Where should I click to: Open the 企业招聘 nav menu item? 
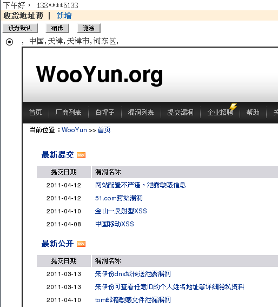[x=220, y=113]
